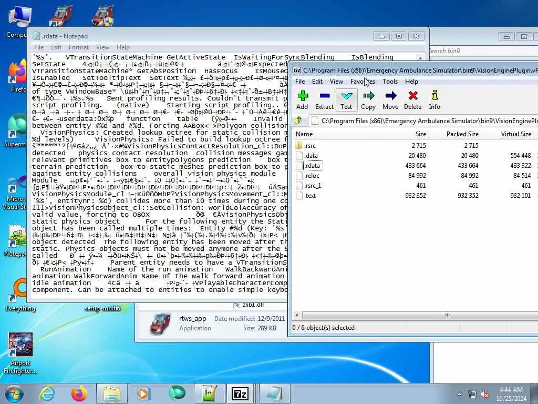Open Airport Firefighter desktop shortcut
538x404 pixels.
pos(20,353)
